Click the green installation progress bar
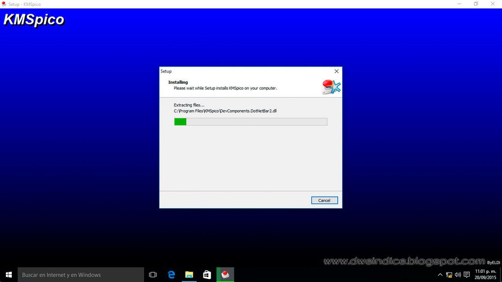The width and height of the screenshot is (502, 282). (251, 122)
